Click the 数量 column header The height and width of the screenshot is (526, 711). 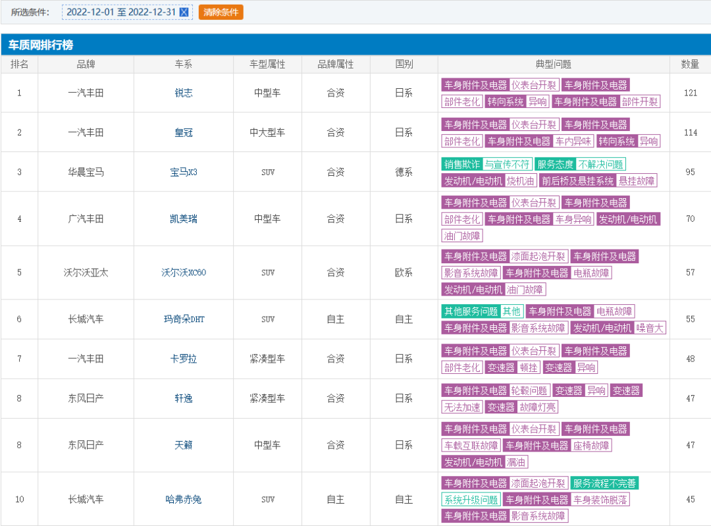click(690, 65)
